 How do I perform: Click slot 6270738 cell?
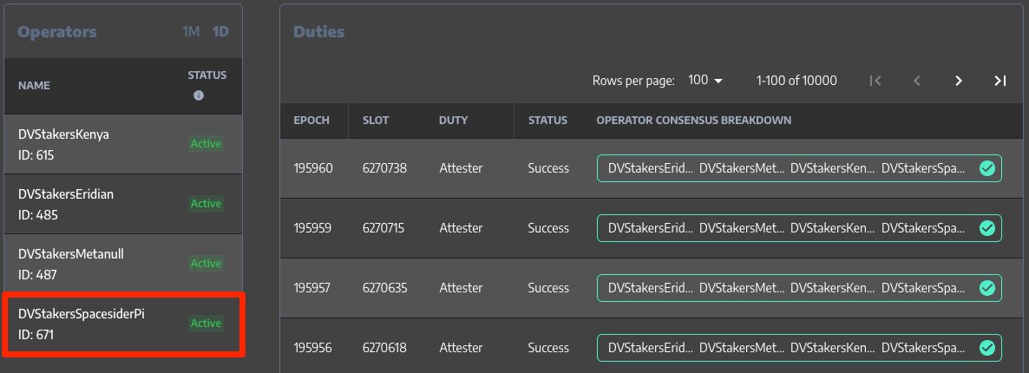click(x=384, y=168)
